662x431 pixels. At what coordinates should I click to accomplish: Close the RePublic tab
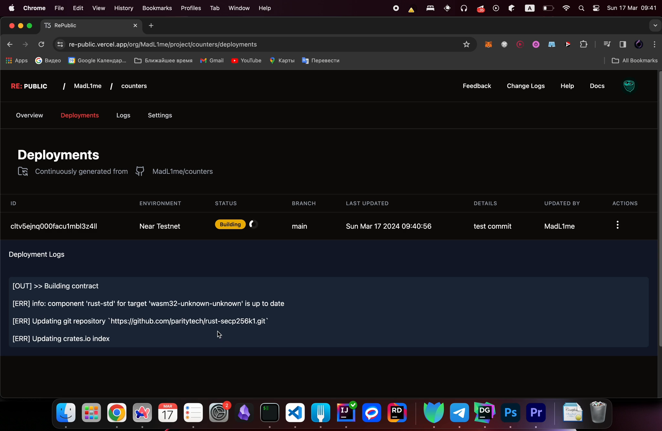point(135,26)
